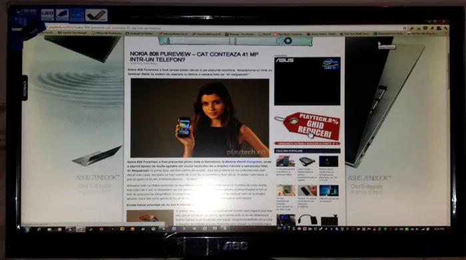466x260 pixels.
Task: Click the shield extension icon in Chrome toolbar
Action: (425, 28)
